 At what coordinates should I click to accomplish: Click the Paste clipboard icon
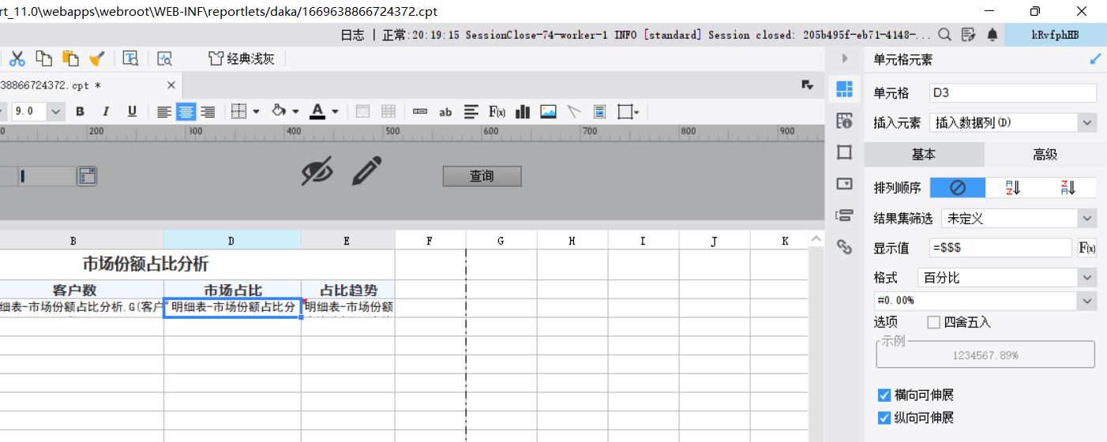(x=71, y=58)
